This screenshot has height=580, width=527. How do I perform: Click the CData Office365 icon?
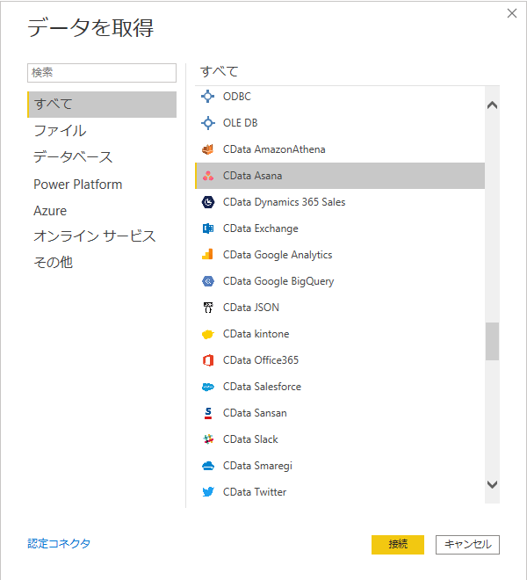pos(208,360)
